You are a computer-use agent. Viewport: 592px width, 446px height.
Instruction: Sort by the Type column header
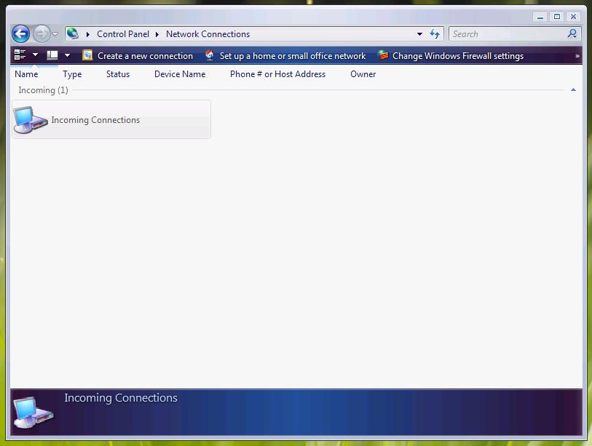[x=72, y=74]
